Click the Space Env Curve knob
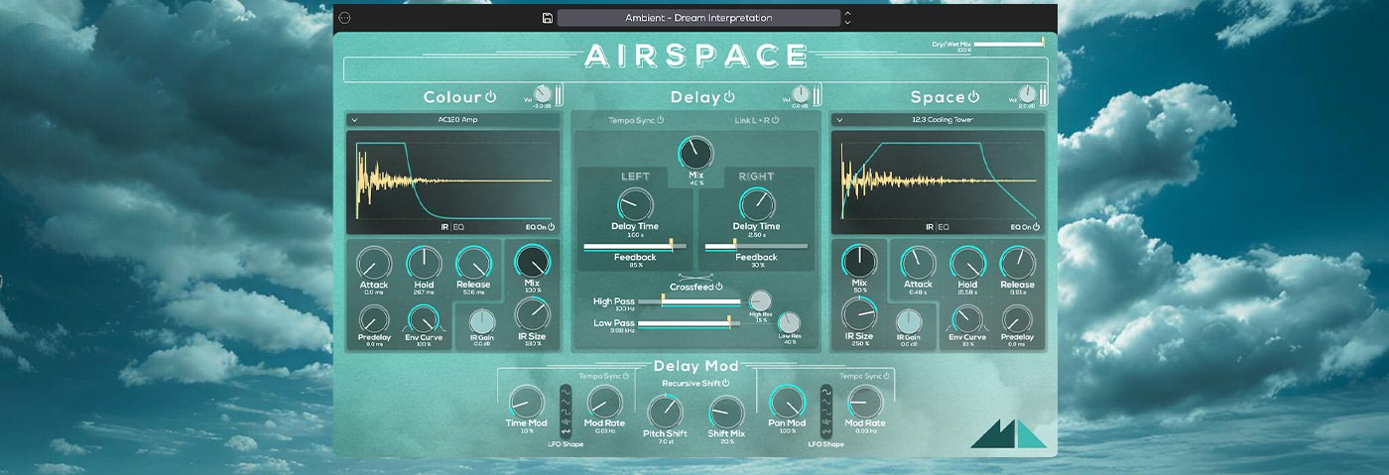The width and height of the screenshot is (1389, 475). [x=967, y=318]
